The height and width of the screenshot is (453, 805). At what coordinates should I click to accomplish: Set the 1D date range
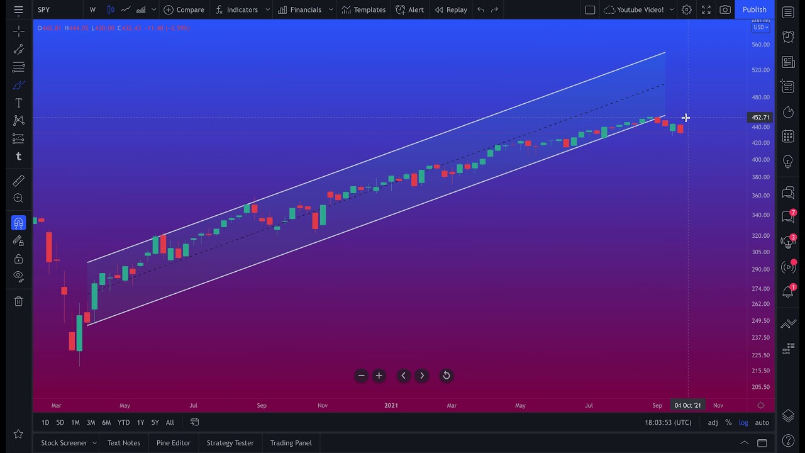(45, 423)
